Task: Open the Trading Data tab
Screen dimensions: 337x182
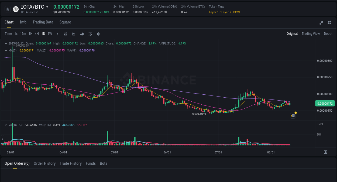Action: [x=43, y=22]
